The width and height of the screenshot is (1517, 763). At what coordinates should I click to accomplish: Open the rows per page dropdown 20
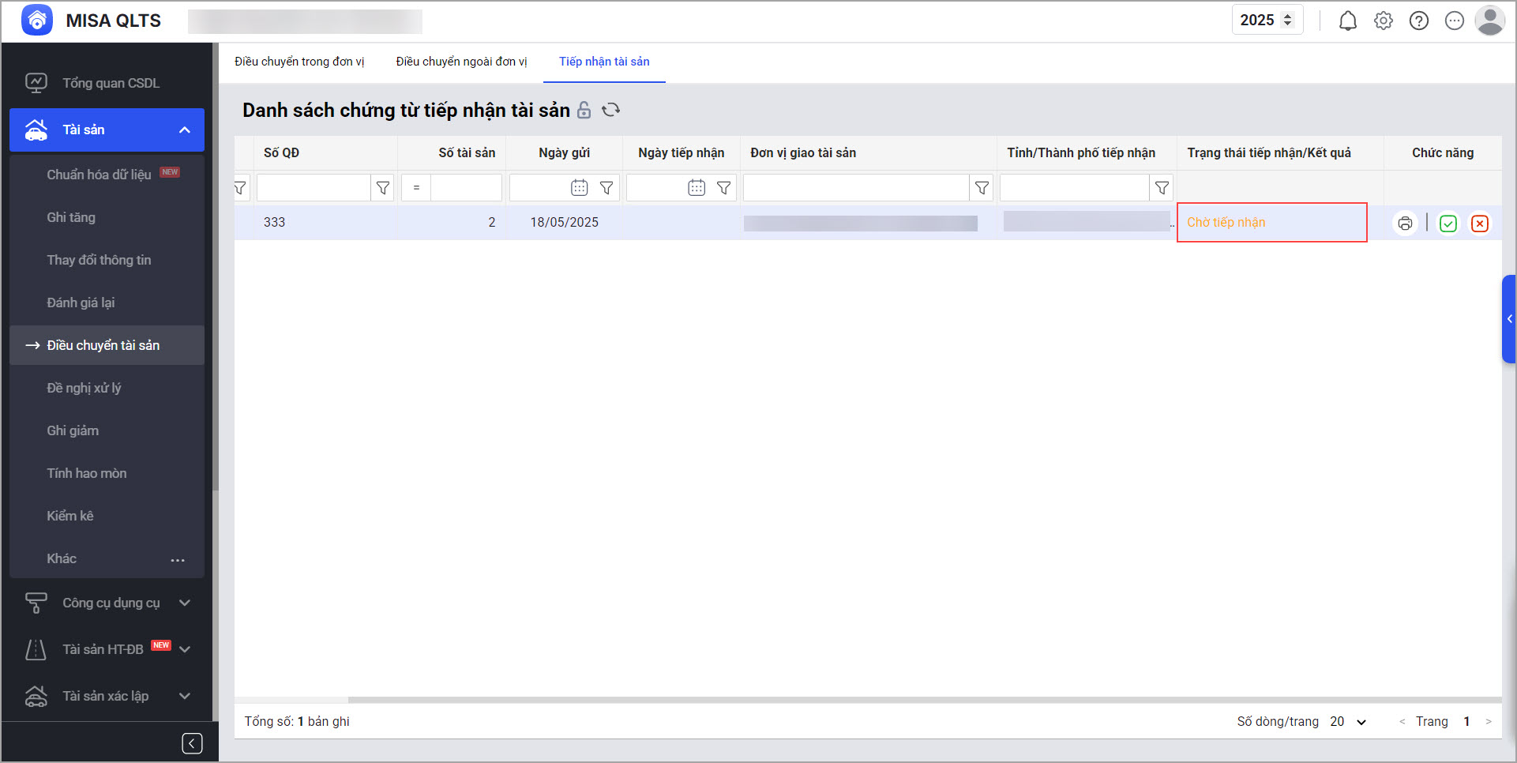click(x=1348, y=722)
